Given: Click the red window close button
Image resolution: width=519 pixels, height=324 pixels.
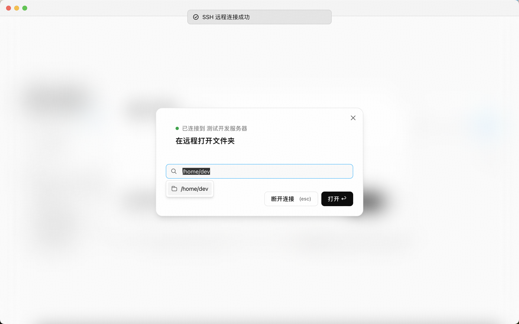Looking at the screenshot, I should coord(9,8).
